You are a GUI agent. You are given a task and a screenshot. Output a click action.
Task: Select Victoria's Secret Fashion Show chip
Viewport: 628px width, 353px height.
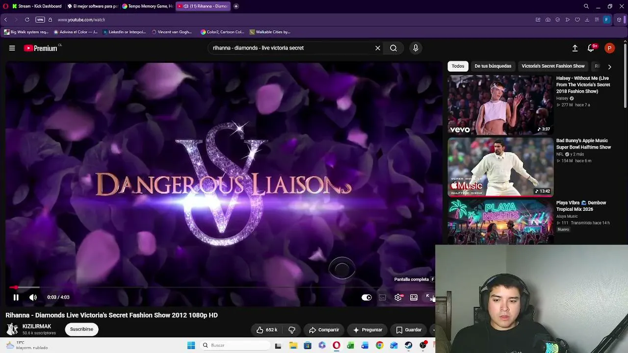pyautogui.click(x=553, y=66)
